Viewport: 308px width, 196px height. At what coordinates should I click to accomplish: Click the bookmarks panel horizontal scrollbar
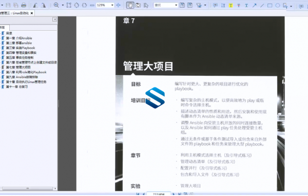(x=27, y=188)
